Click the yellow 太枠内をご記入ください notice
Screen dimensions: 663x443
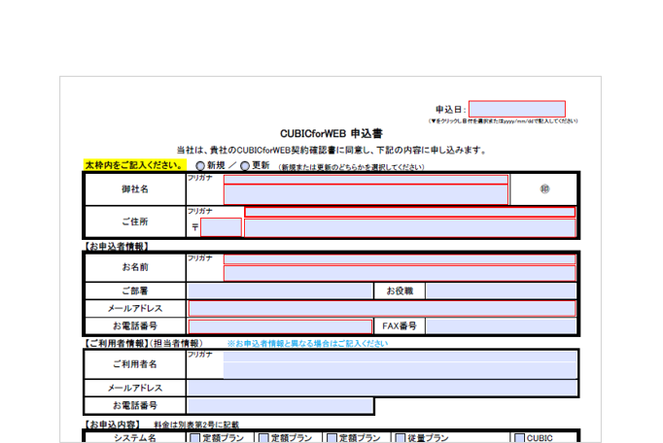(x=134, y=165)
